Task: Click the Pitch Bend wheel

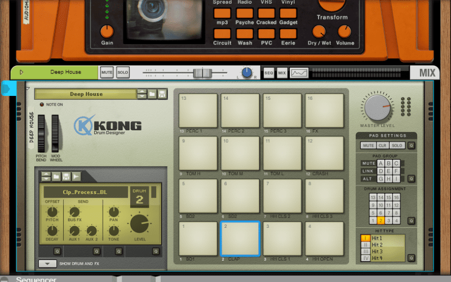Action: (x=41, y=134)
